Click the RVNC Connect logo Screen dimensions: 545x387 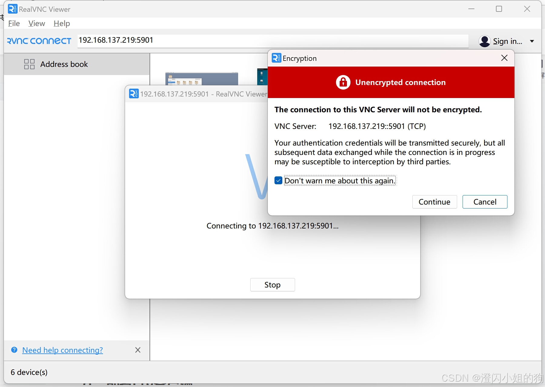coord(39,41)
